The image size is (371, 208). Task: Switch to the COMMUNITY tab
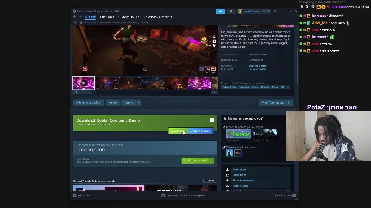click(x=129, y=17)
